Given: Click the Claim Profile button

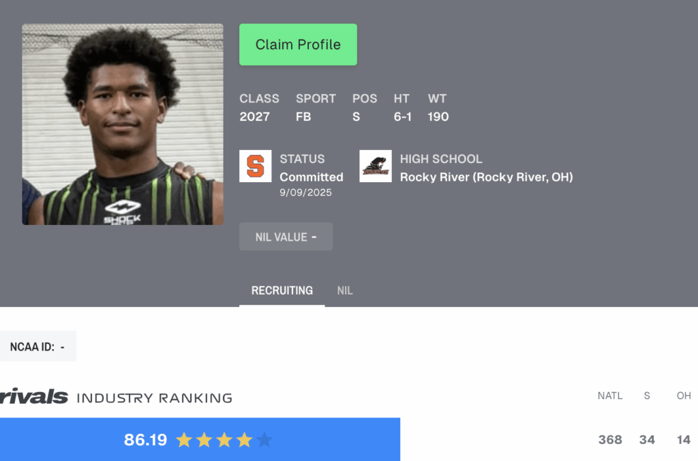Looking at the screenshot, I should coord(299,44).
